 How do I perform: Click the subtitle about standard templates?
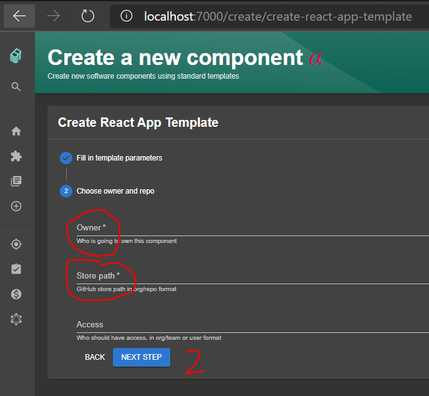[x=143, y=76]
